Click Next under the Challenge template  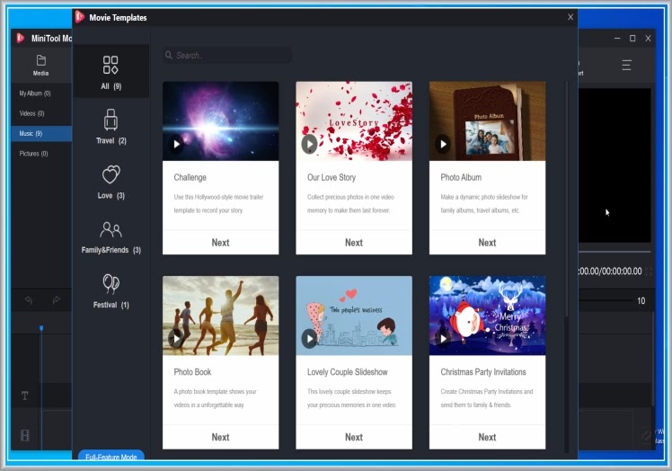coord(220,243)
